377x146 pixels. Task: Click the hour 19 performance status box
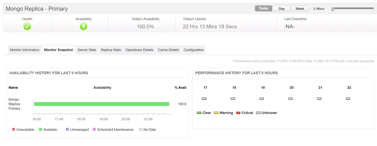pos(262,99)
